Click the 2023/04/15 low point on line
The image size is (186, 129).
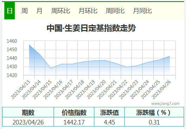[x=51, y=68]
